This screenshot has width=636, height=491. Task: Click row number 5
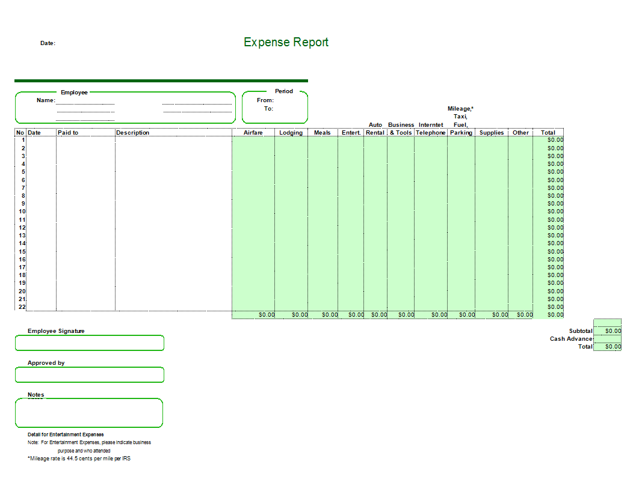(23, 172)
